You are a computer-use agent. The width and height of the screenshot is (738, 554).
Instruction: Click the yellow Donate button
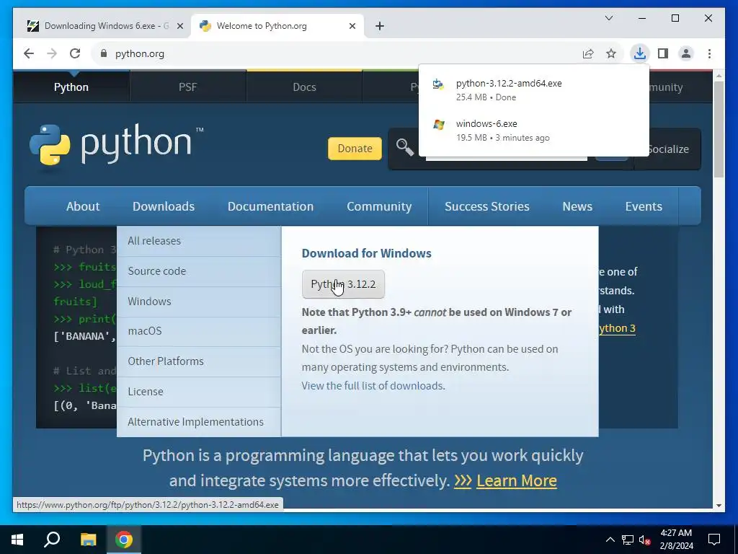click(x=355, y=149)
